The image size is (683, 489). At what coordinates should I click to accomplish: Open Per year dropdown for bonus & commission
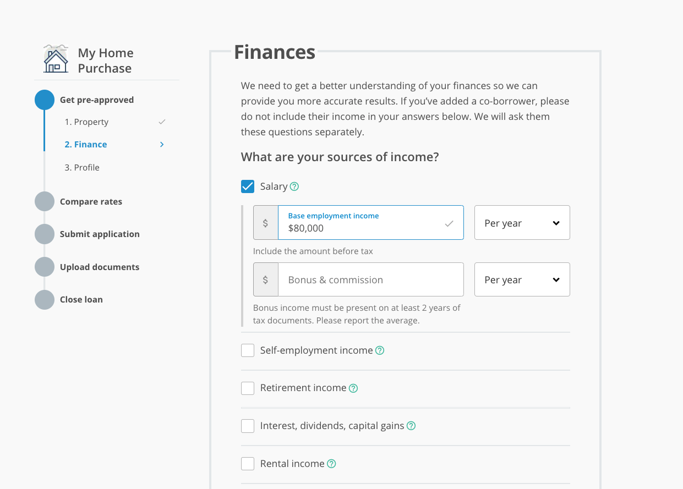click(x=522, y=279)
